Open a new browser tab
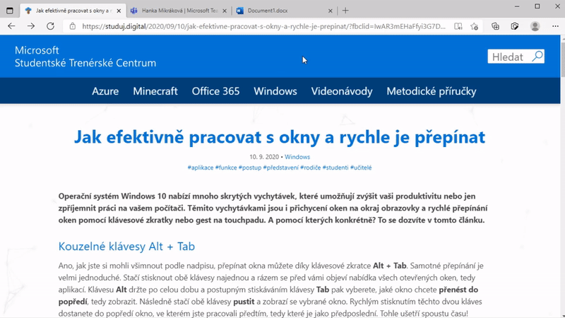The width and height of the screenshot is (565, 318). click(345, 11)
